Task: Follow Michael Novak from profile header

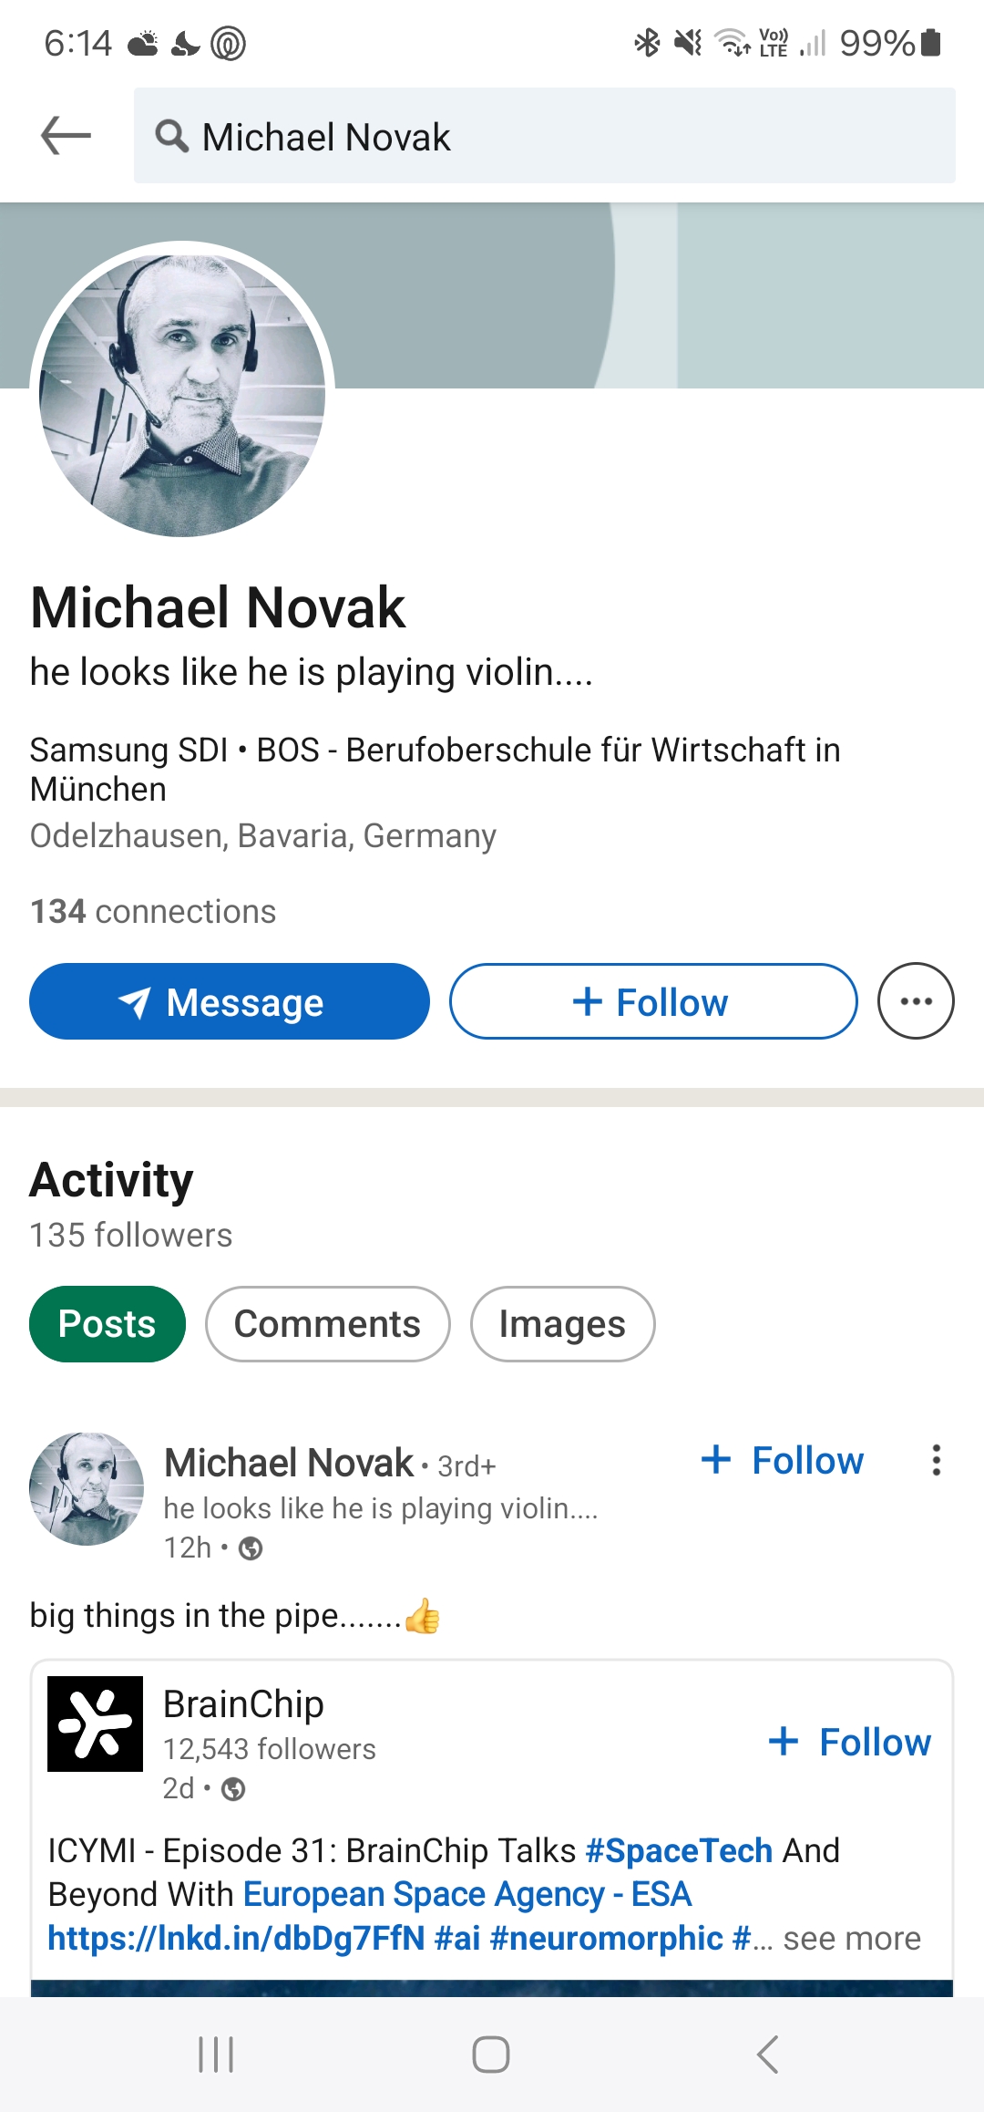Action: [x=652, y=1001]
